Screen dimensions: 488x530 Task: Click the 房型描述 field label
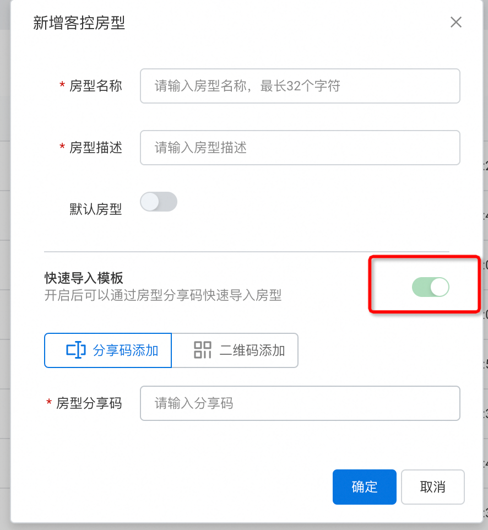tap(96, 148)
